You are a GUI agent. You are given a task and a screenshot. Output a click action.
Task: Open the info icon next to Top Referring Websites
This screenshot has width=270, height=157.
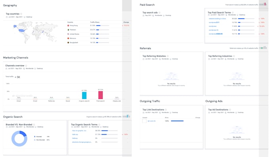point(168,56)
